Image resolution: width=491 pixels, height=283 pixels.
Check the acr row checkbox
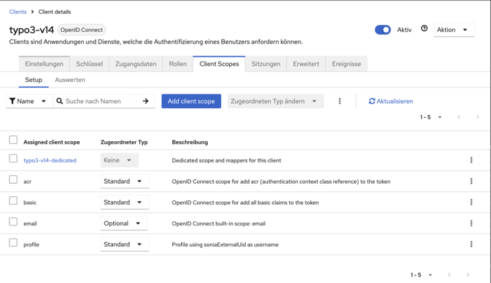click(x=13, y=179)
